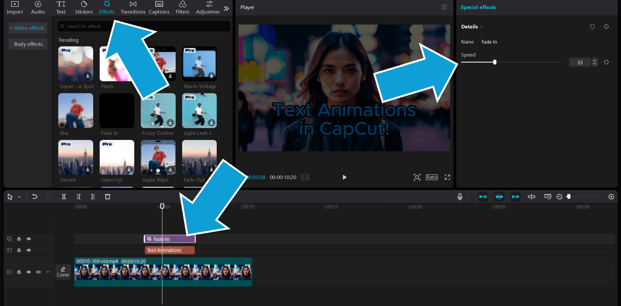This screenshot has width=621, height=306.
Task: Delete the selected clip
Action: click(108, 196)
